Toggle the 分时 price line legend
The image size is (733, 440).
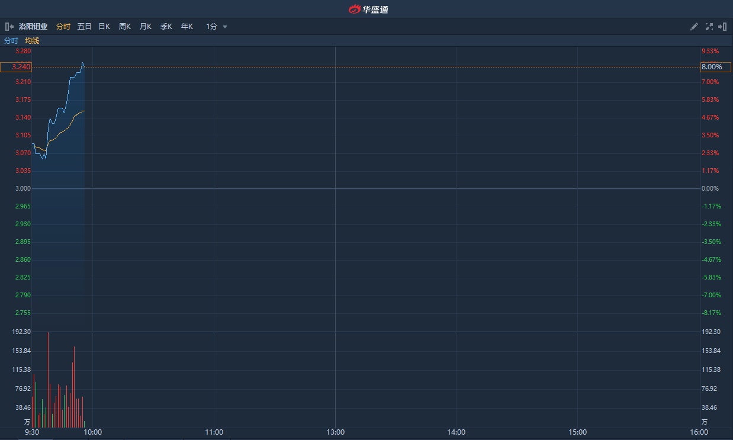click(x=11, y=41)
